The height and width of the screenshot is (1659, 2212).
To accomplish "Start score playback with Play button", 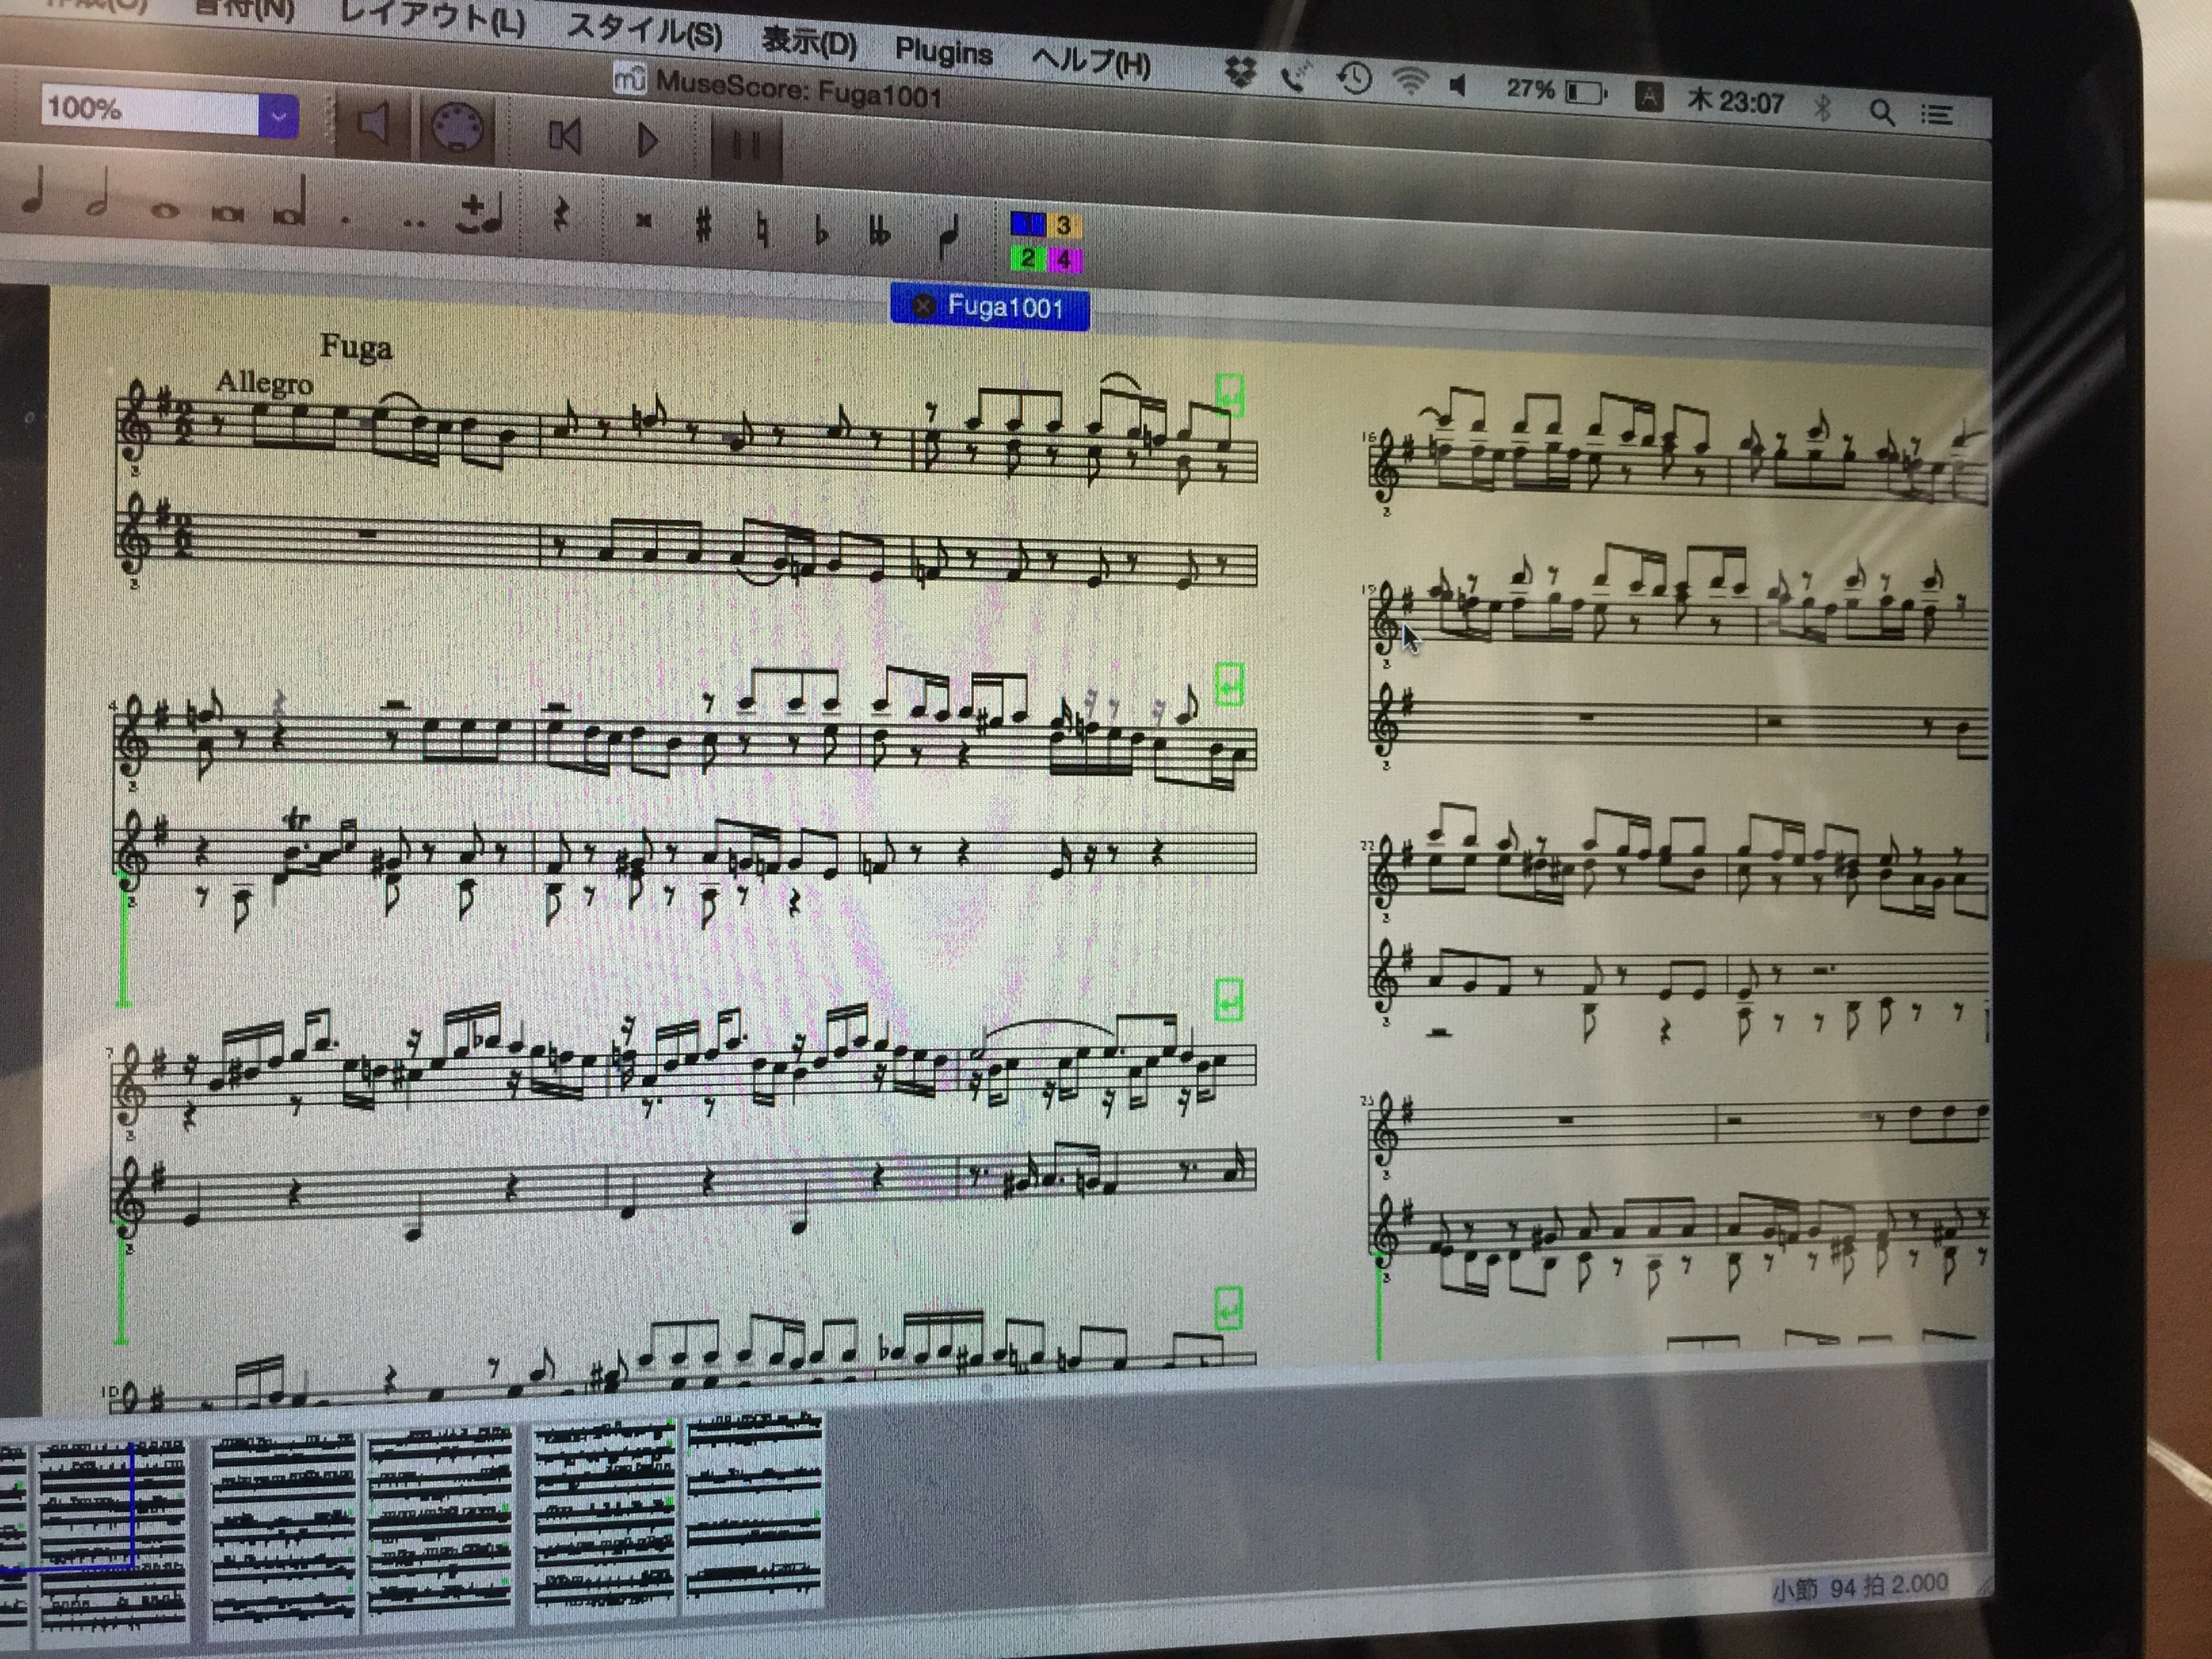I will (648, 140).
